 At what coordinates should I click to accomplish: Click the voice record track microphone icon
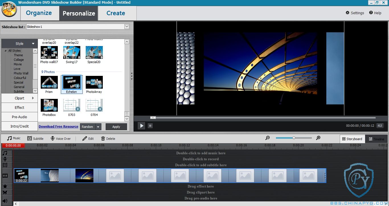coord(5,159)
